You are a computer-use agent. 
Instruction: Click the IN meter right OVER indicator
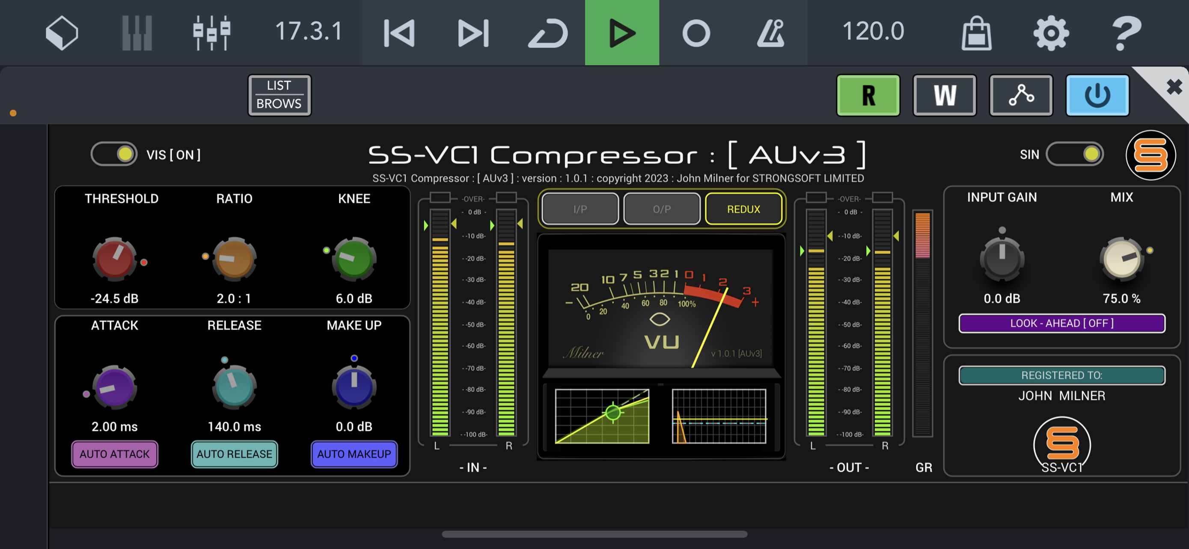(x=506, y=198)
